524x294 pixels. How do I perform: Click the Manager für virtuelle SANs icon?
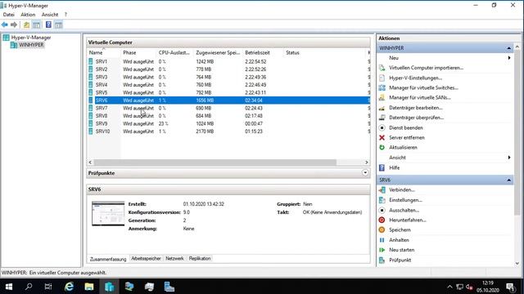coord(382,98)
